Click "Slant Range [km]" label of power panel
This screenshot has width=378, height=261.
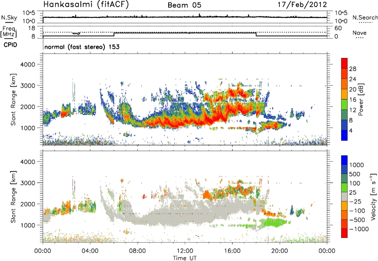pyautogui.click(x=13, y=99)
